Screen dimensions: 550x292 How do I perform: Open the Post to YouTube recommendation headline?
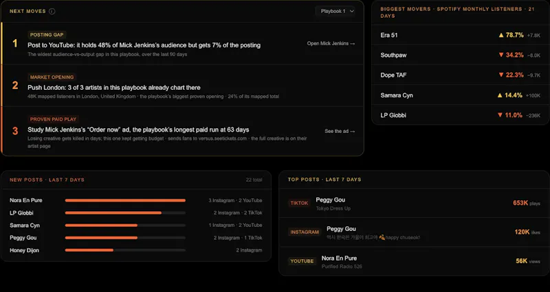coord(144,45)
